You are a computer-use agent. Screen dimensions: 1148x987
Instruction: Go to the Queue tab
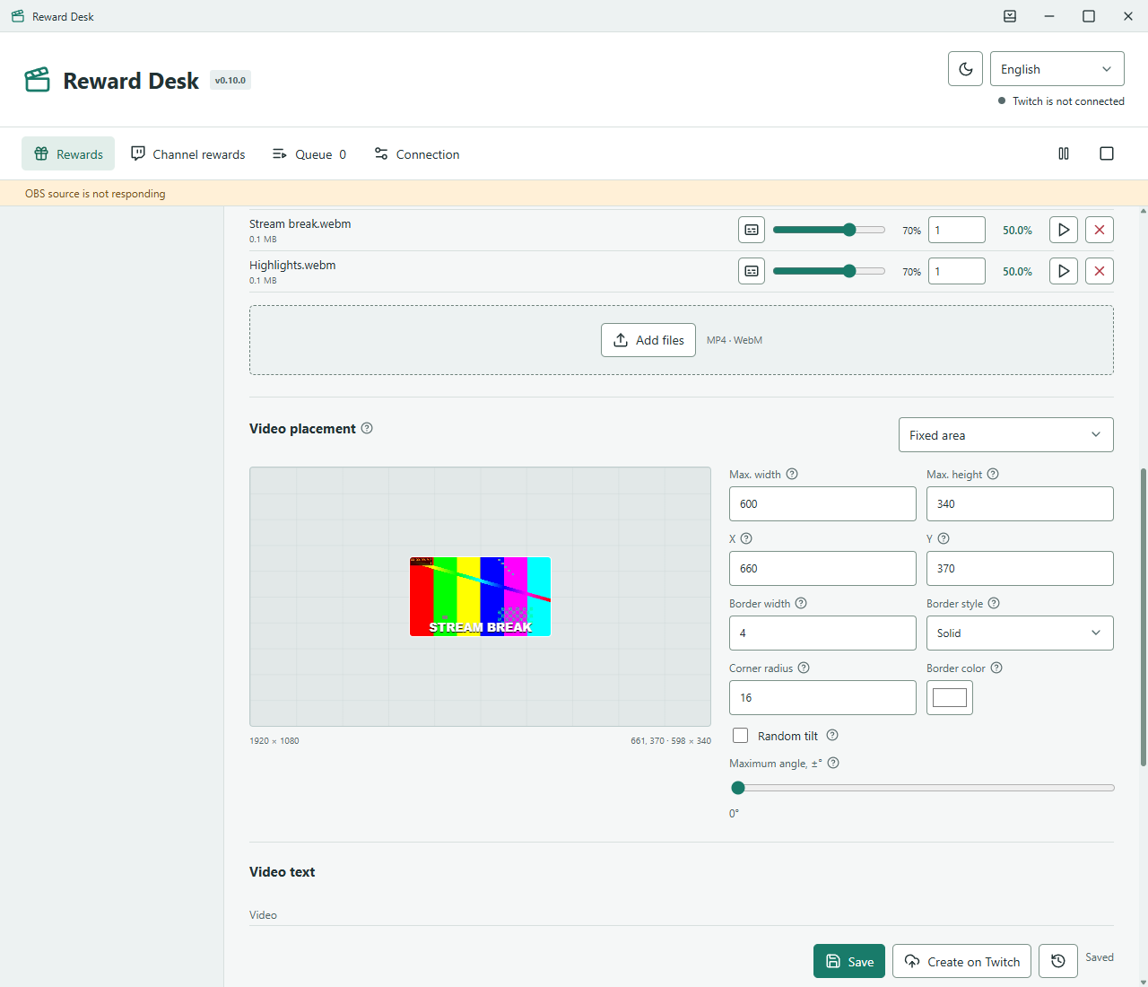click(309, 153)
